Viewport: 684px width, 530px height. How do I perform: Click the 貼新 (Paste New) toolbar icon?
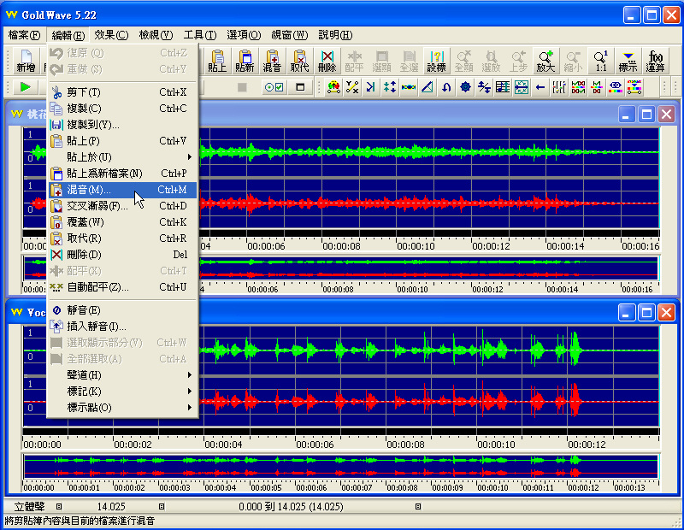click(x=245, y=60)
